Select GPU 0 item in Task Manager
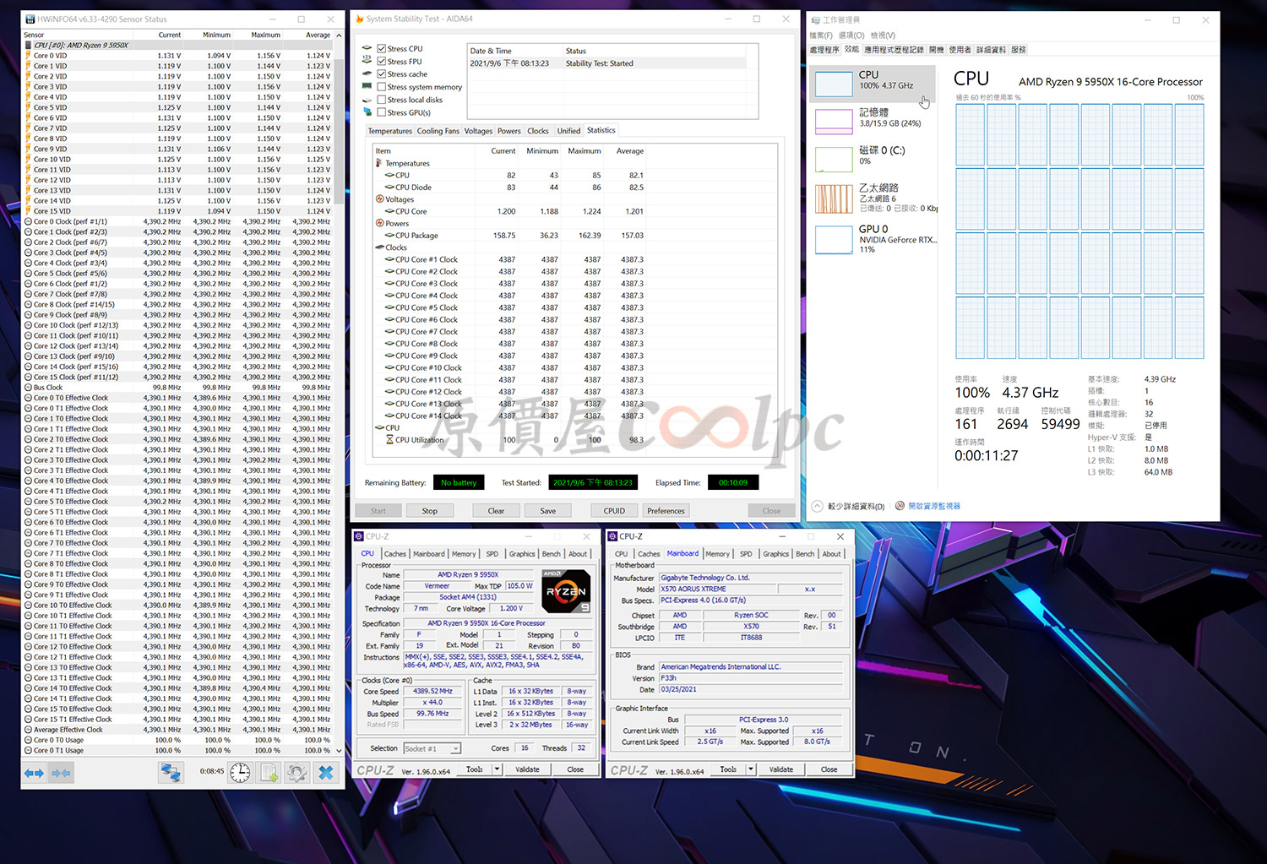This screenshot has width=1267, height=864. tap(873, 238)
